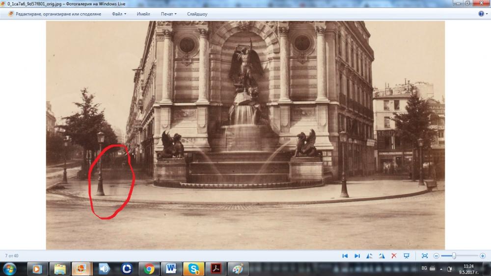Rotate the photo counterclockwise
The height and width of the screenshot is (276, 491).
pyautogui.click(x=369, y=256)
